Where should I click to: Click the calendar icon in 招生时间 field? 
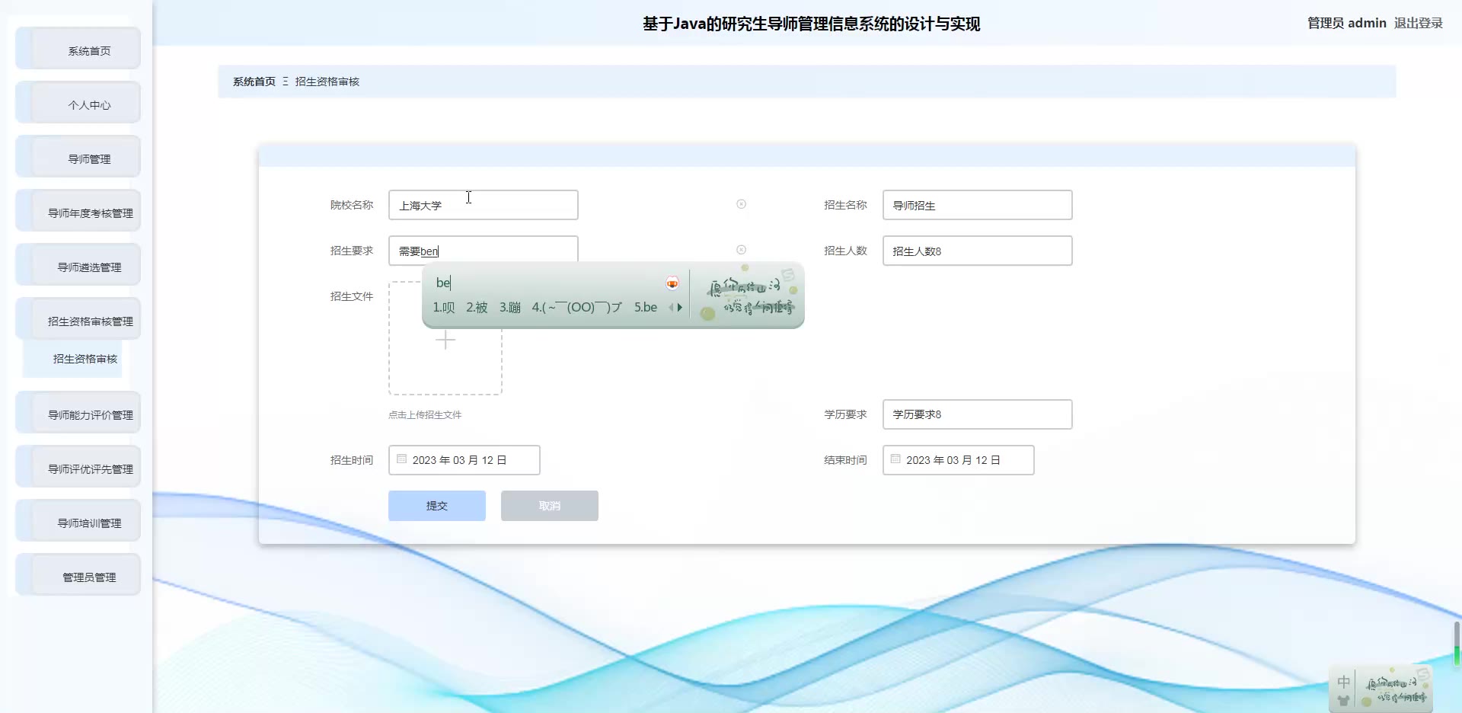pos(402,459)
